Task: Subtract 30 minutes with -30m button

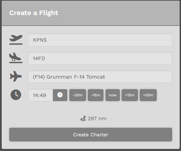Action: tap(78, 95)
